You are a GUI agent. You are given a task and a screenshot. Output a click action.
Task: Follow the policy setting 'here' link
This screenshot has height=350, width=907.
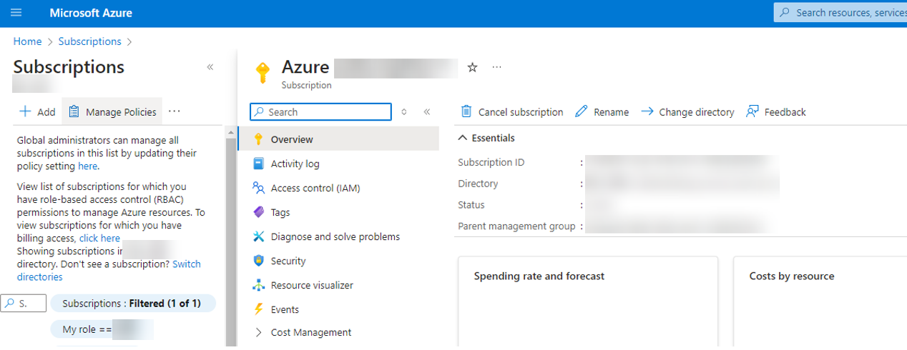click(x=87, y=166)
